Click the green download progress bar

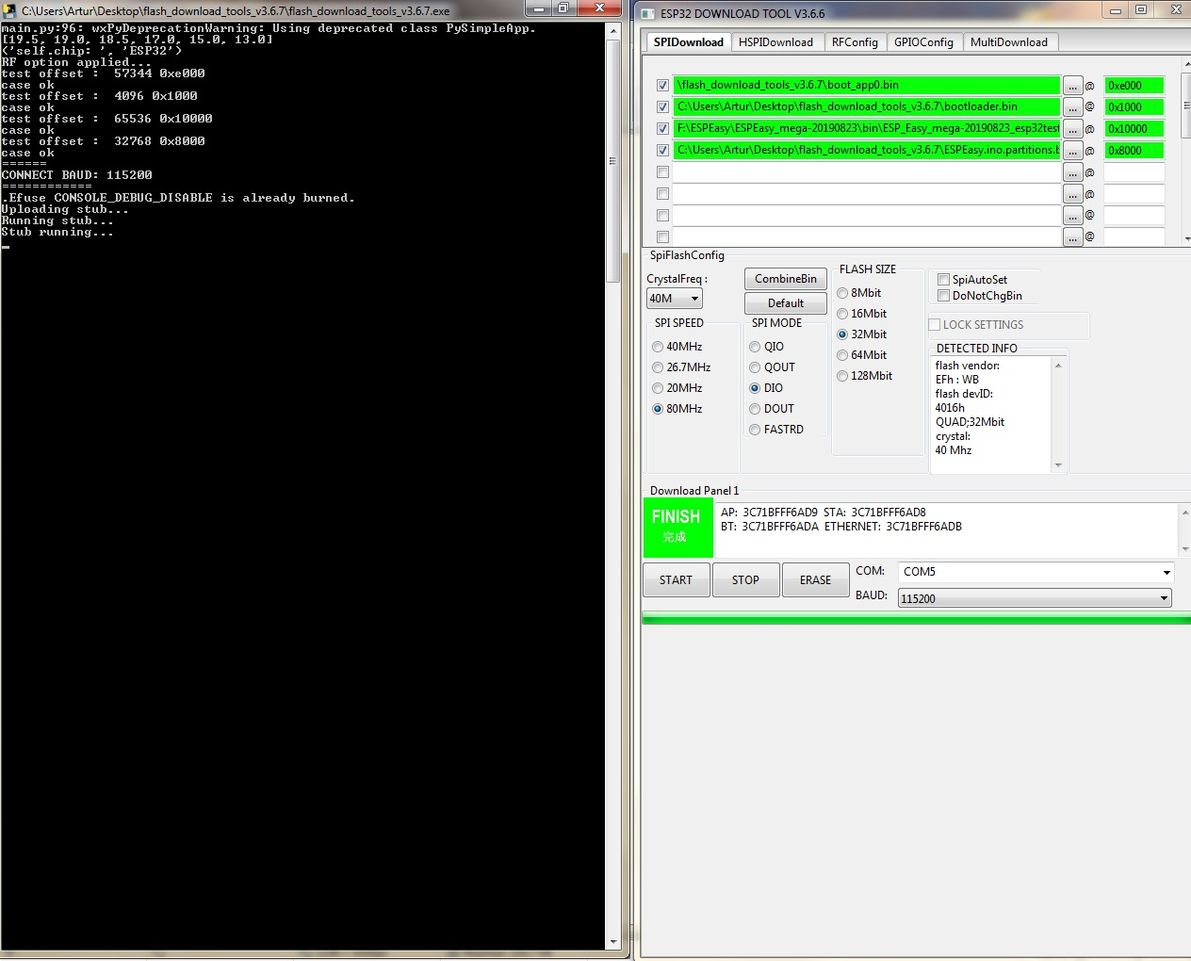(916, 619)
